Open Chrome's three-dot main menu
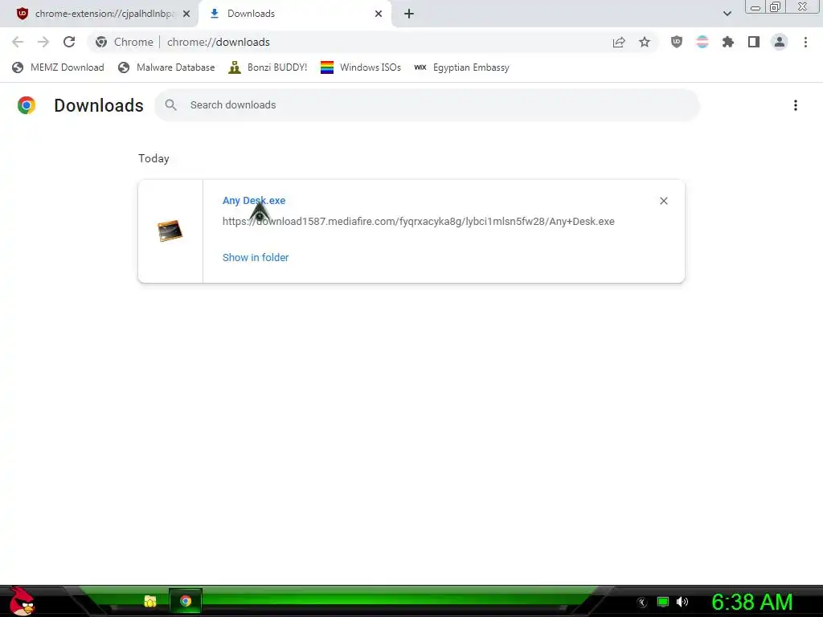Viewport: 823px width, 617px height. click(x=805, y=42)
